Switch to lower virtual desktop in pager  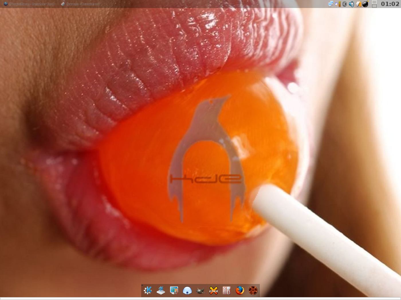374,6
